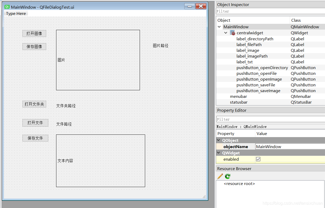325x208 pixels.
Task: Click the Qt logo in the form title bar
Action: [7, 7]
